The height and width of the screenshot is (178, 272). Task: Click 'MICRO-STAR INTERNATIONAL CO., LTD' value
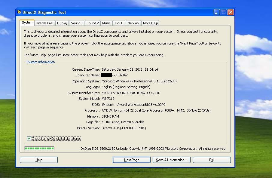[131, 93]
